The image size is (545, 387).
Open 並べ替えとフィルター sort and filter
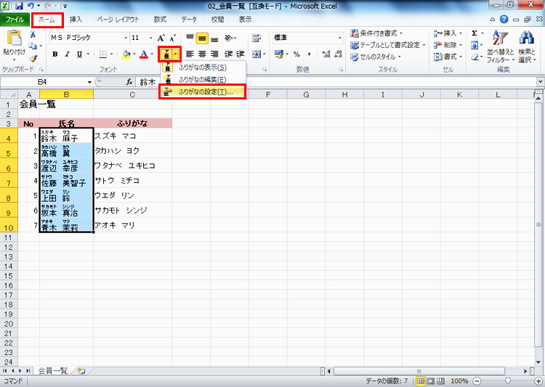coord(500,46)
